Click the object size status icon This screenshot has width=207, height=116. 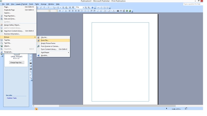coord(186,109)
